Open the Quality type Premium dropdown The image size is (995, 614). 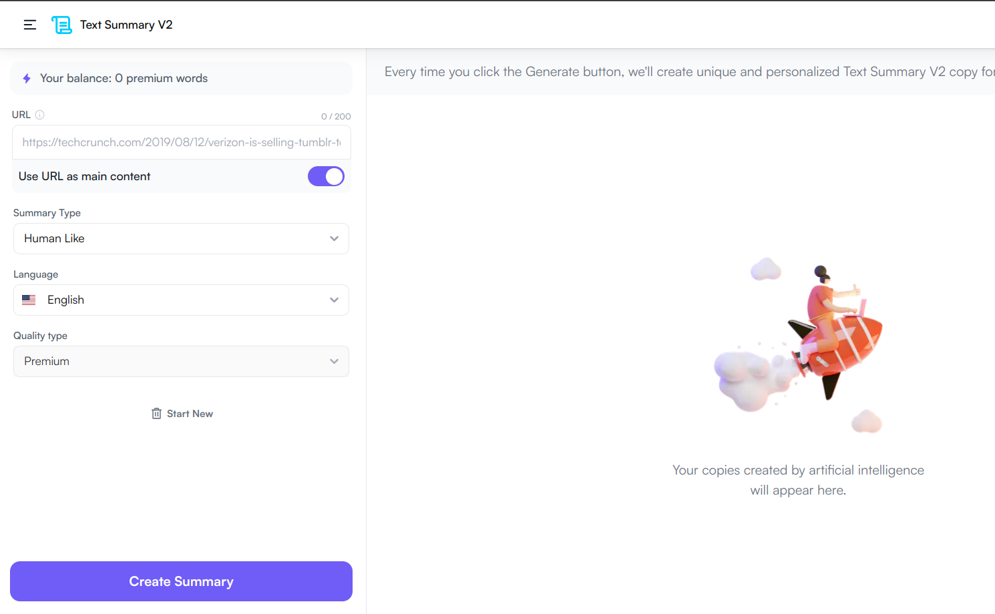pyautogui.click(x=181, y=362)
